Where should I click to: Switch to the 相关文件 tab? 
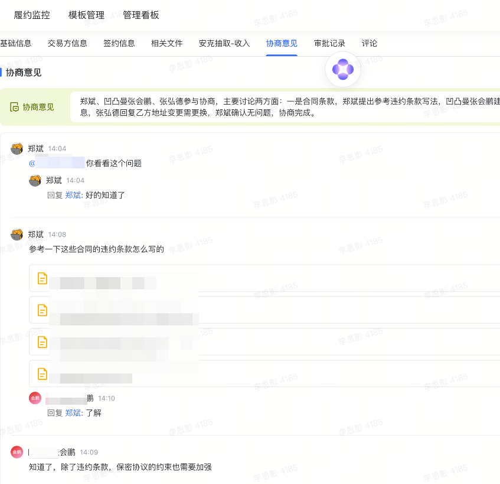coord(167,43)
